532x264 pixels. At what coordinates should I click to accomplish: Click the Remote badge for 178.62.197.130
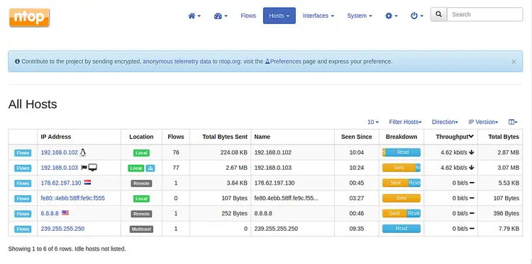[141, 183]
